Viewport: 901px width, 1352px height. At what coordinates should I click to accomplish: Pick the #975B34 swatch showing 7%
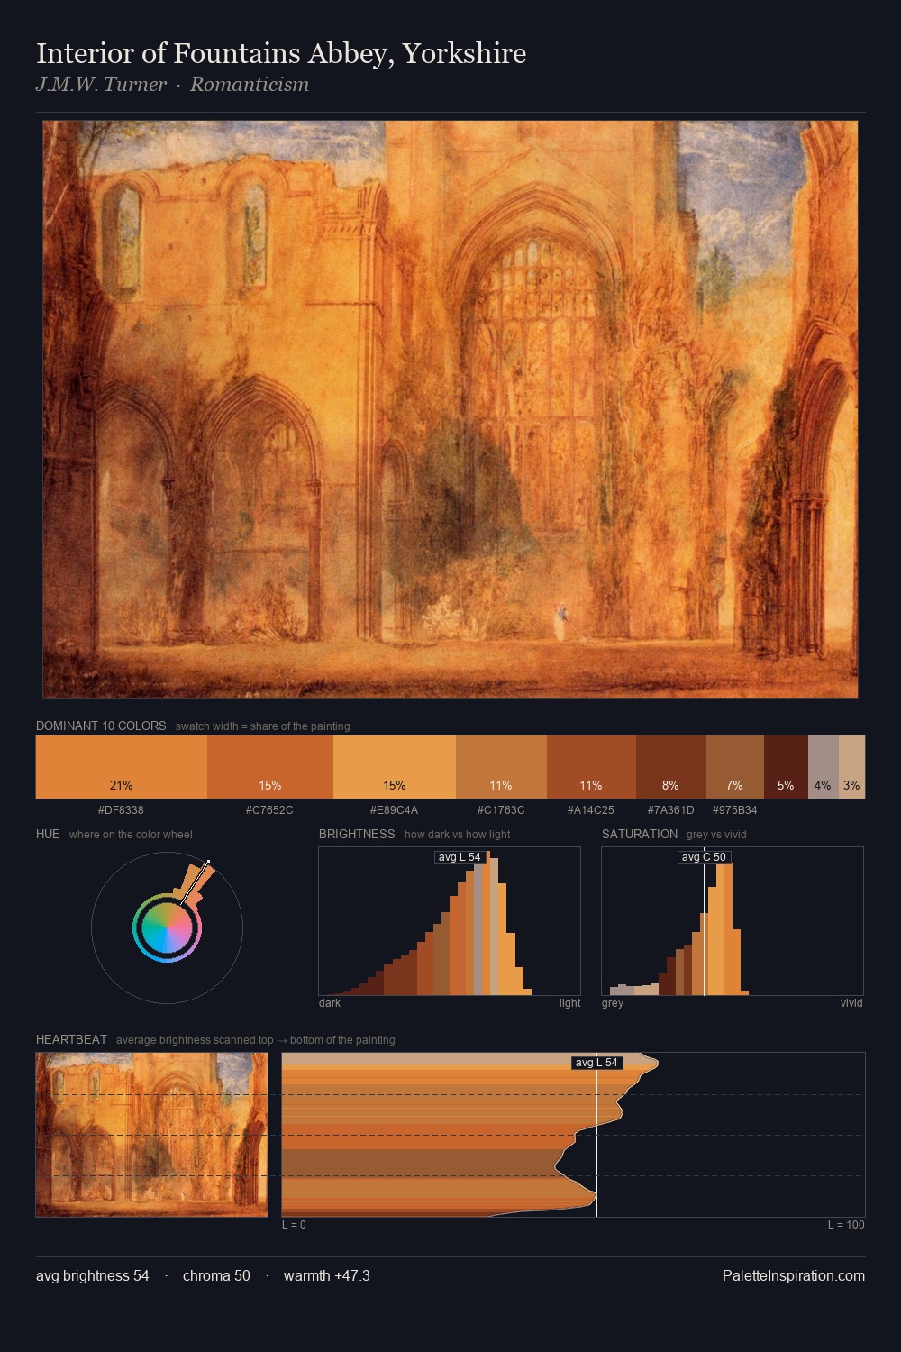pyautogui.click(x=735, y=767)
